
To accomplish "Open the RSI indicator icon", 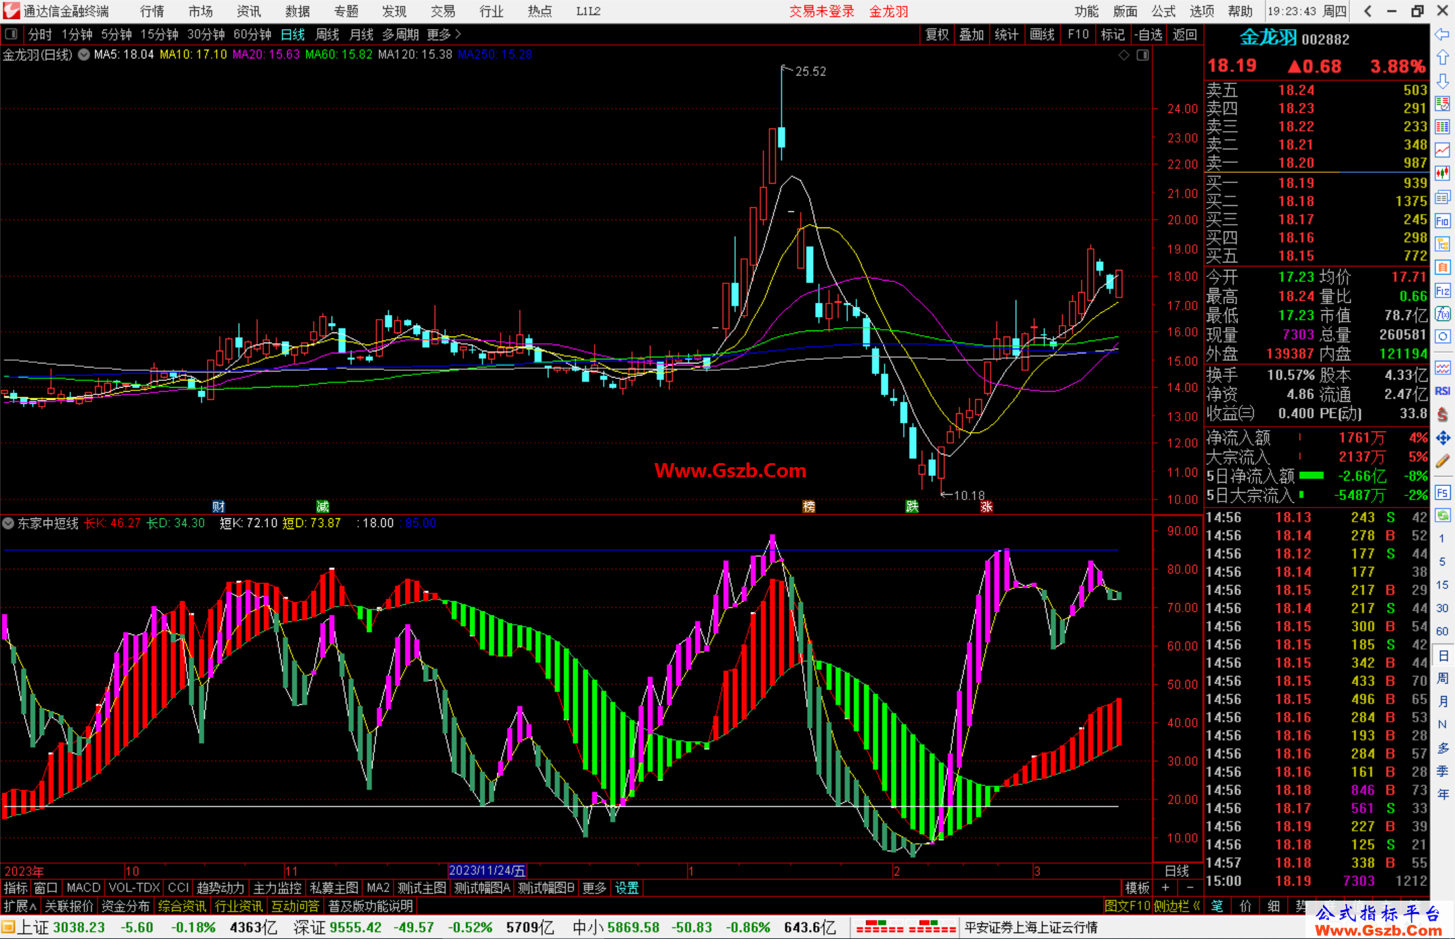I will pyautogui.click(x=1442, y=391).
